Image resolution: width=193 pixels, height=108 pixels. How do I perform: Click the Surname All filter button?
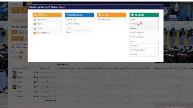[21, 57]
